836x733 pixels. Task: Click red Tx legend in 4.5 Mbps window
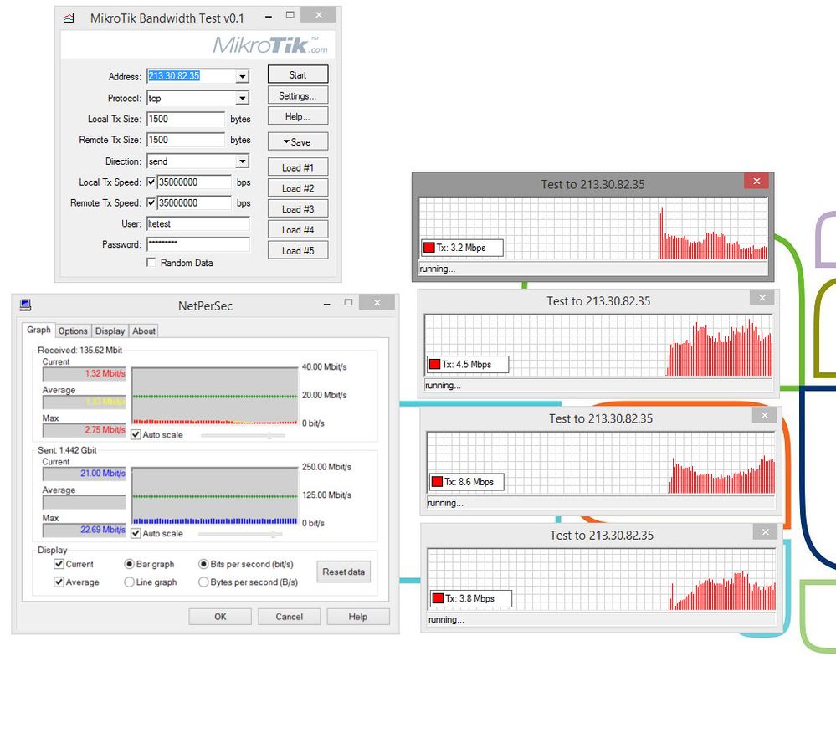point(434,364)
